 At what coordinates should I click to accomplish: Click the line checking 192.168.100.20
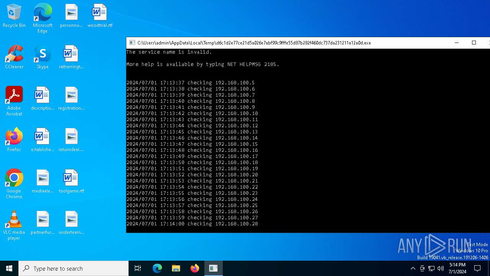[192, 174]
